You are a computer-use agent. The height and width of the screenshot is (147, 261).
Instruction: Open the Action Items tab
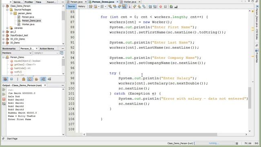[47, 49]
